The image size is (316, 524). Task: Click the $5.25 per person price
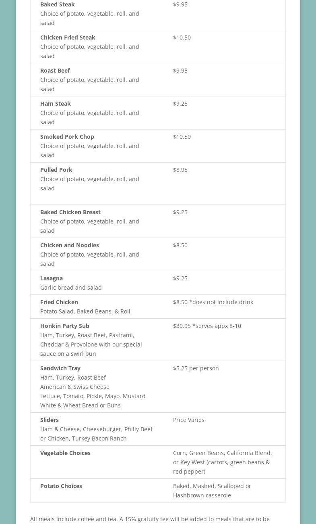pyautogui.click(x=196, y=368)
